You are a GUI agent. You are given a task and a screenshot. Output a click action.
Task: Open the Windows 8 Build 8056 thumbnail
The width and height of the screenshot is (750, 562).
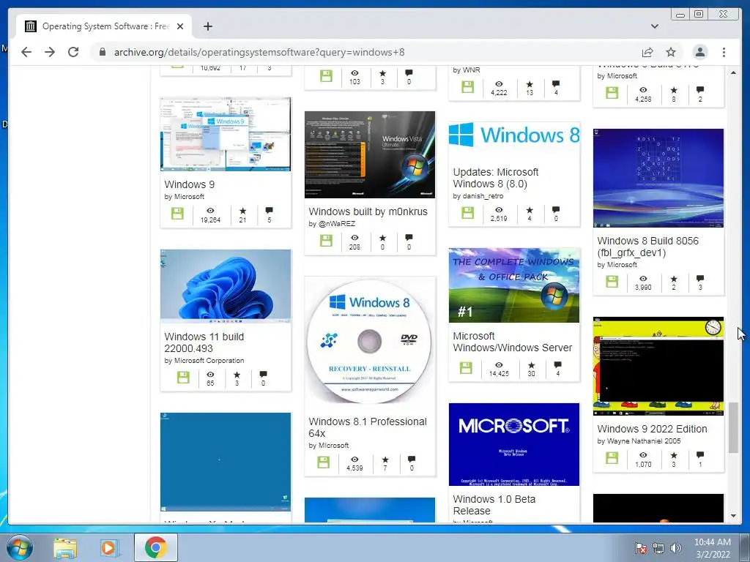coord(658,178)
